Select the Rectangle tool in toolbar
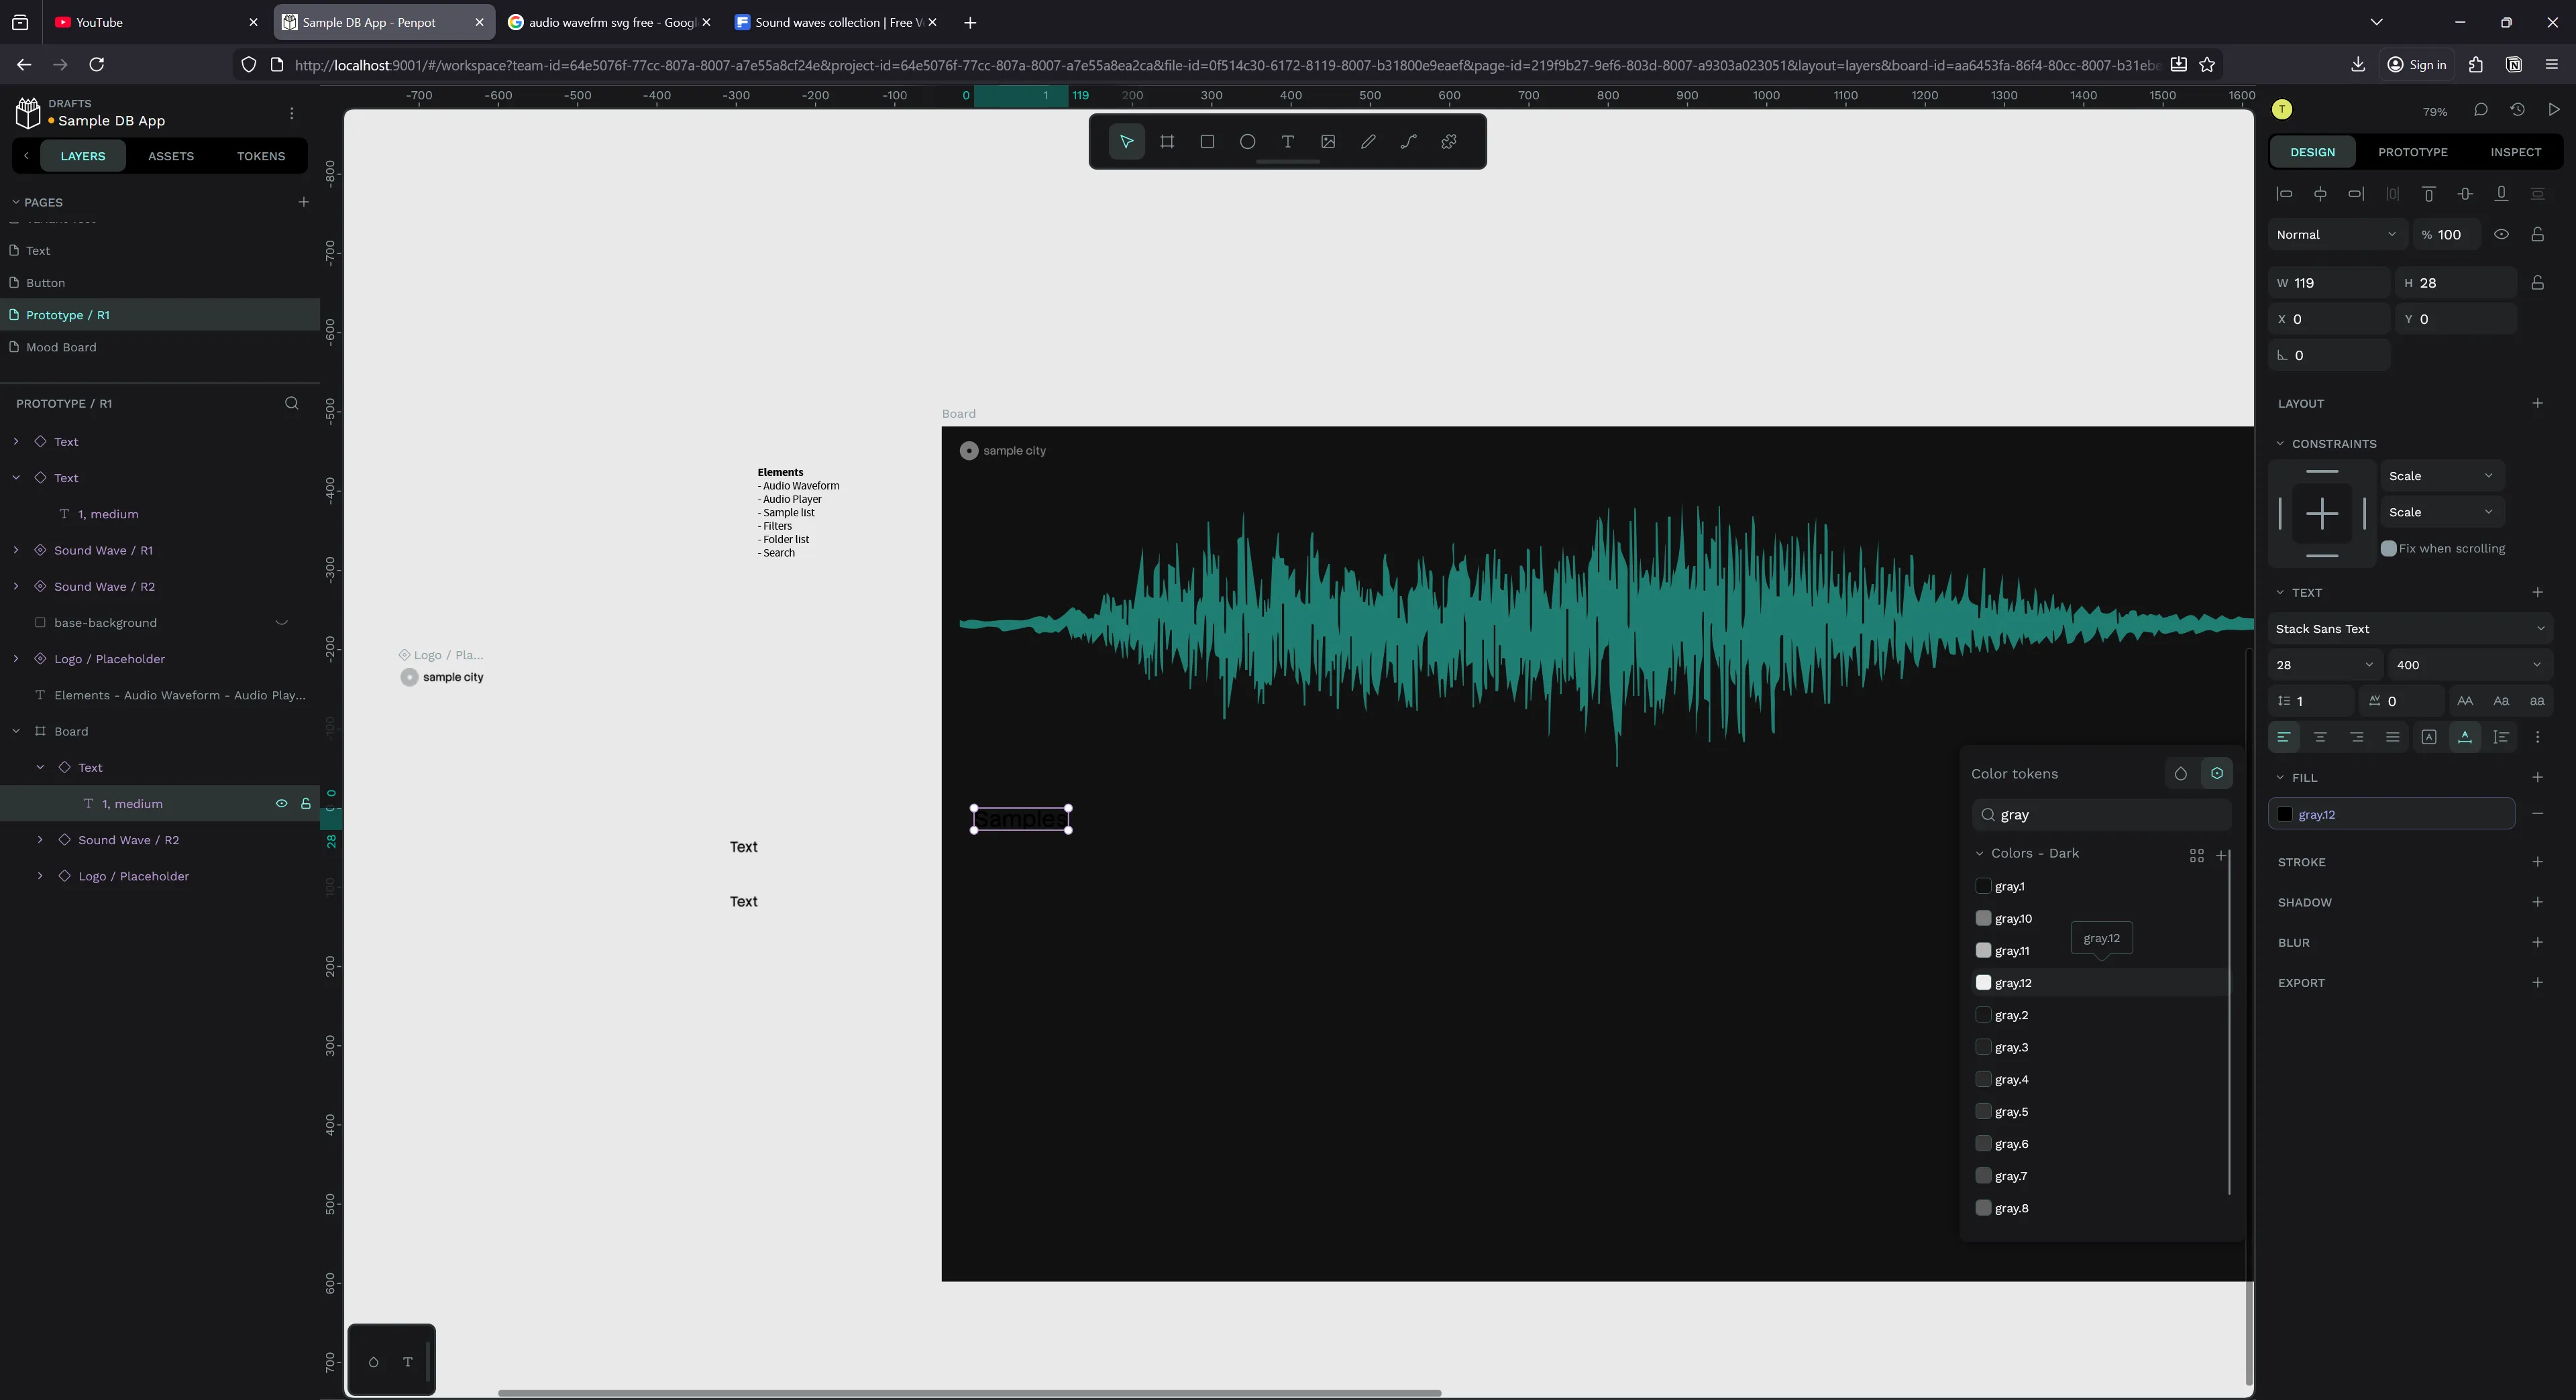The height and width of the screenshot is (1400, 2576). click(x=1207, y=142)
